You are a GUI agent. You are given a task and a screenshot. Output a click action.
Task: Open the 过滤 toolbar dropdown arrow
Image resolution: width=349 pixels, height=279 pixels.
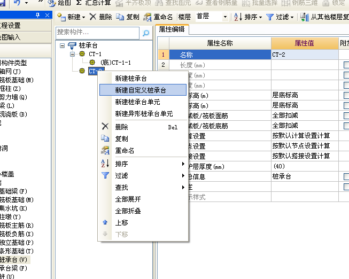292,17
